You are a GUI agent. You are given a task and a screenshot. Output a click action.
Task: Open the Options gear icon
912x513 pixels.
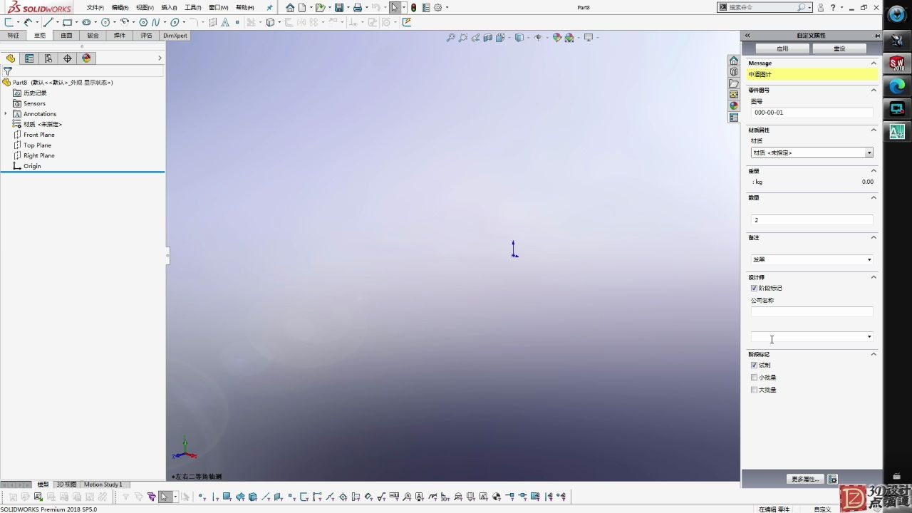coord(438,8)
